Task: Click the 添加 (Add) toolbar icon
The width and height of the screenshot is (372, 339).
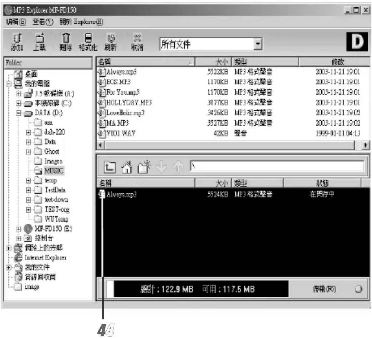Action: pyautogui.click(x=17, y=42)
